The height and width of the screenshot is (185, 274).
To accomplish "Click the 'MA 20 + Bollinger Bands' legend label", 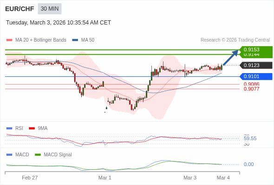I will 41,40.
